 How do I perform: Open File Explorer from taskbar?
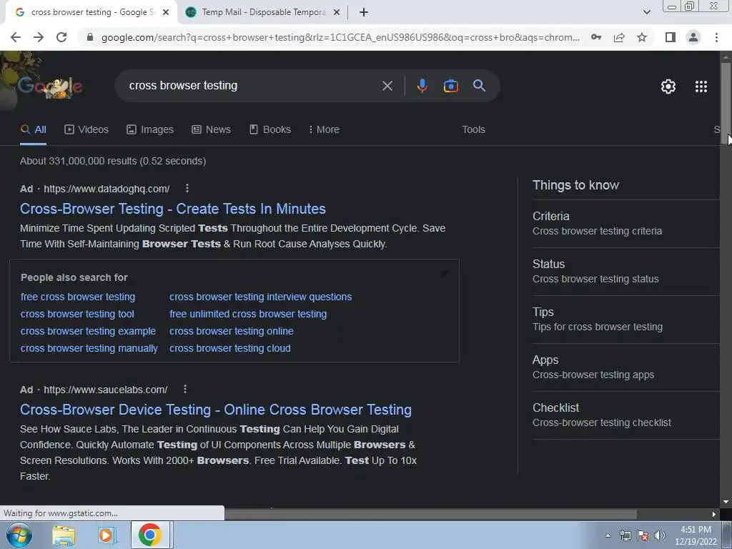point(64,535)
